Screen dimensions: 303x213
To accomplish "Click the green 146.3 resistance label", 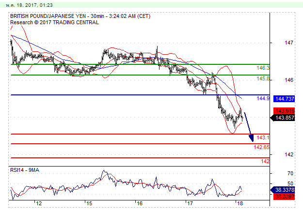I will pyautogui.click(x=263, y=68).
